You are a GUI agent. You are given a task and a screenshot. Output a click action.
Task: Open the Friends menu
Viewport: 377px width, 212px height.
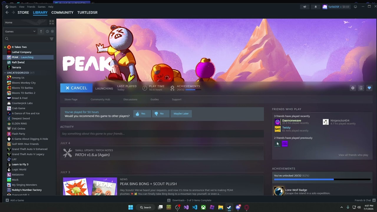(31, 7)
